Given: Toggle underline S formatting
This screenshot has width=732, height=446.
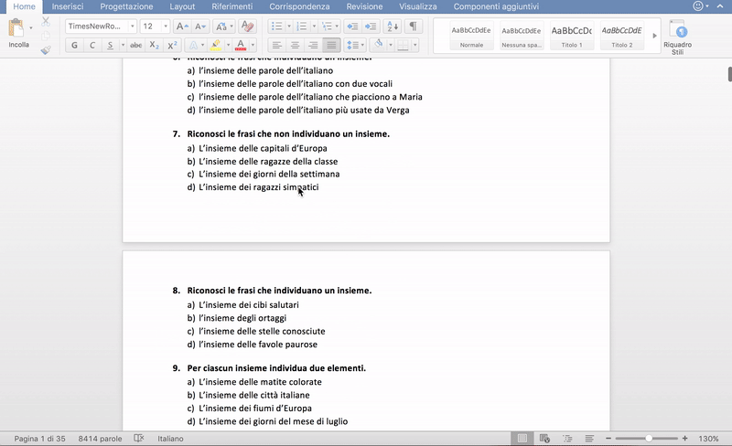Looking at the screenshot, I should pyautogui.click(x=110, y=46).
